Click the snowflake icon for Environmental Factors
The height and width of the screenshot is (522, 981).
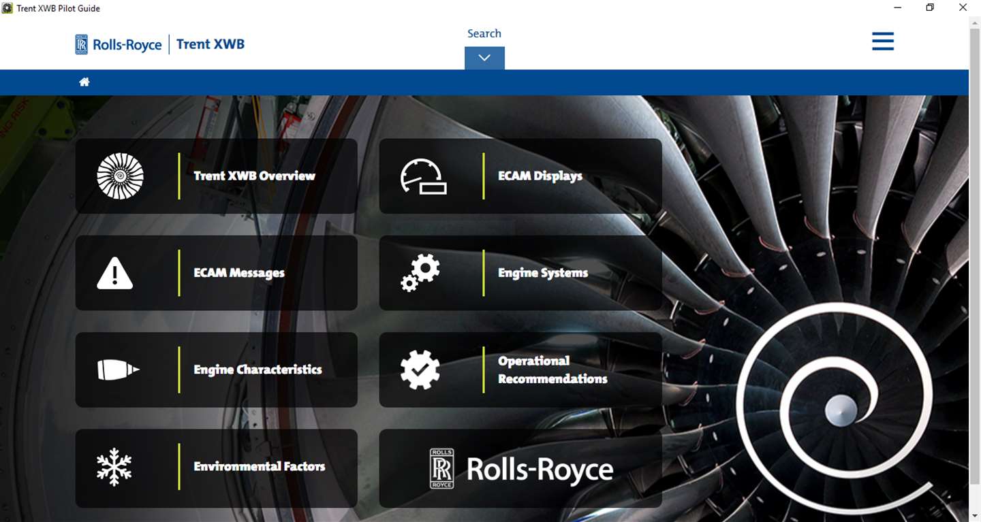pyautogui.click(x=114, y=467)
